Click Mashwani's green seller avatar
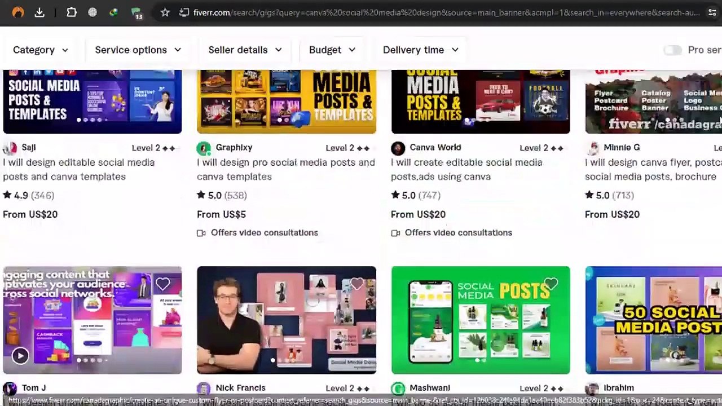 (x=398, y=389)
